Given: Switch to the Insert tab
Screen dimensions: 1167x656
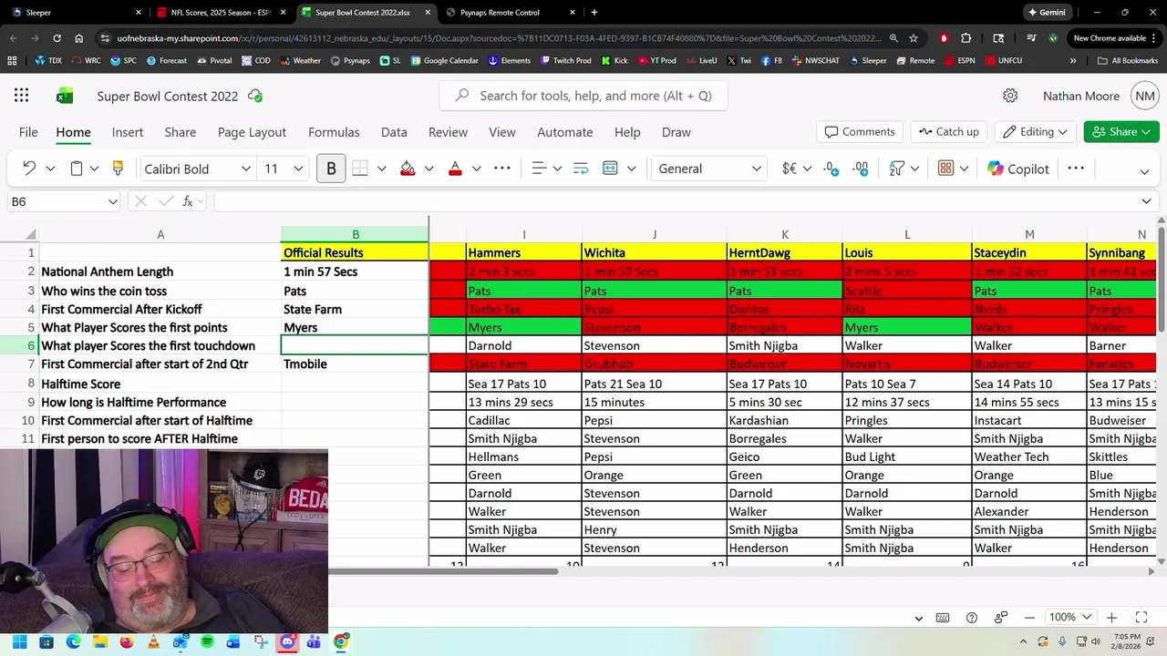Looking at the screenshot, I should 128,132.
